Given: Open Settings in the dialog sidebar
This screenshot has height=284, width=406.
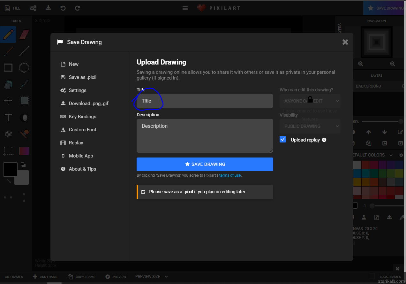Looking at the screenshot, I should pos(73,90).
